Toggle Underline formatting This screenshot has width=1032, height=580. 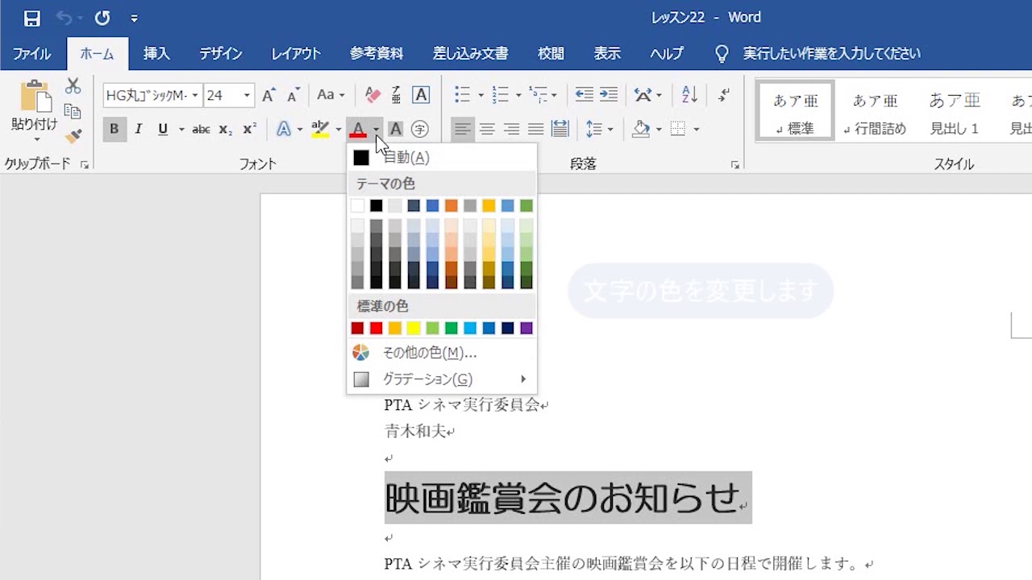[163, 129]
